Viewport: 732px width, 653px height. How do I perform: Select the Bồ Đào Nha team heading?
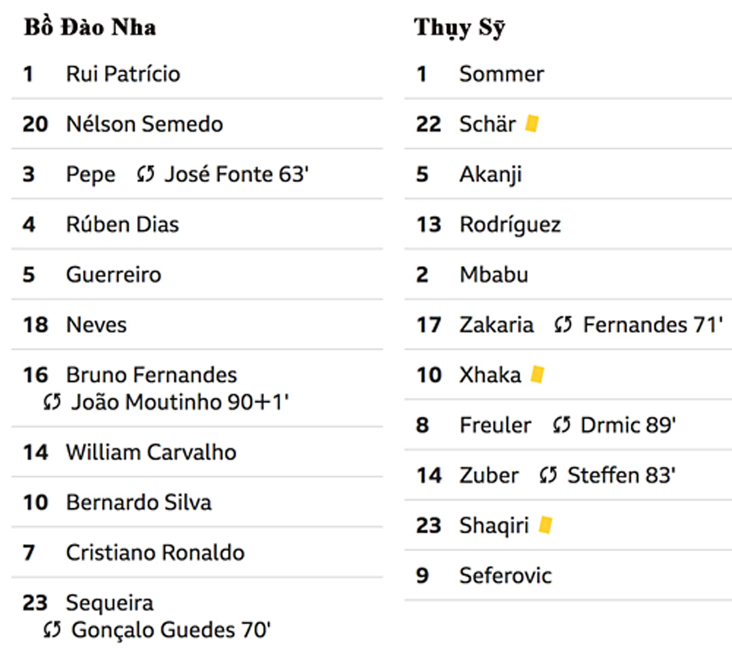90,27
